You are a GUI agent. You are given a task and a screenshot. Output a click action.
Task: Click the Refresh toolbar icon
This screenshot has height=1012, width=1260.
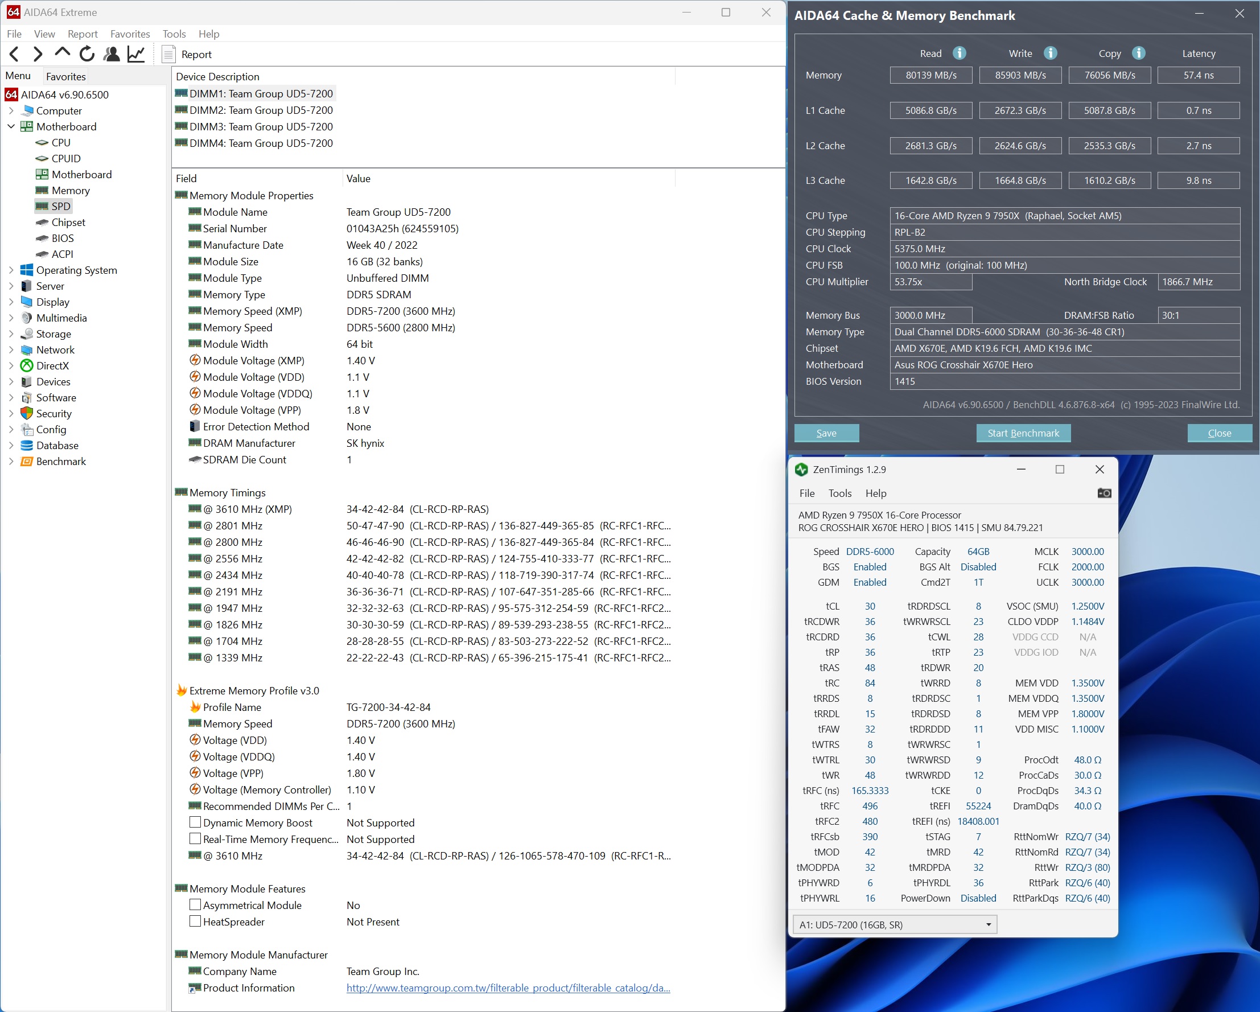coord(87,55)
